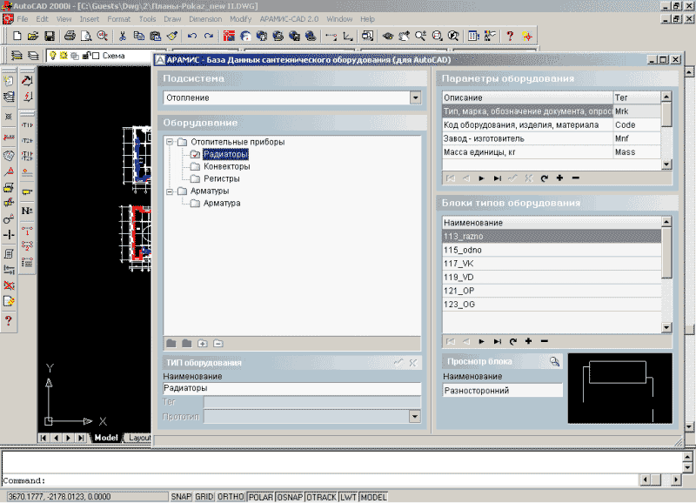Click the red question mark in left toolbar
The image size is (696, 503).
(9, 320)
